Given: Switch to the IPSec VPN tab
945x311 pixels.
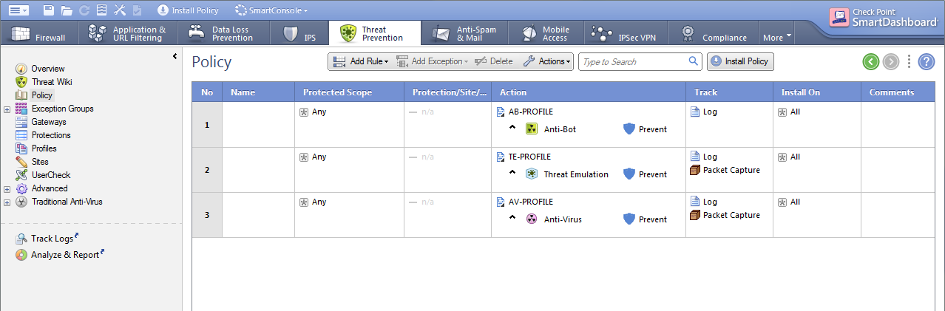Looking at the screenshot, I should click(x=626, y=34).
